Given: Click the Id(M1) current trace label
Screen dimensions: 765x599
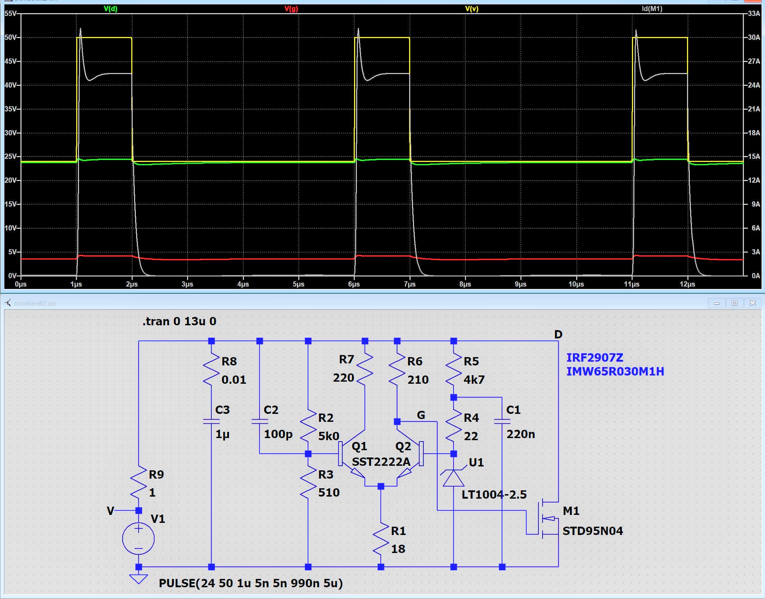Looking at the screenshot, I should 652,9.
